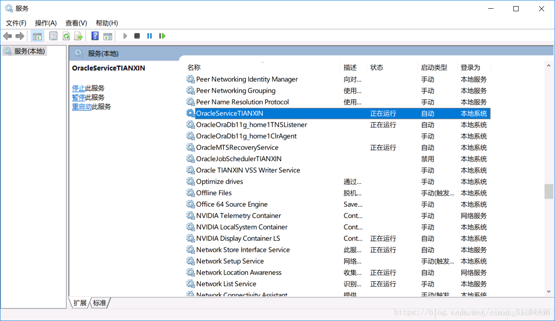Click 手动(触发...) startup type of Offline Files

[x=437, y=193]
